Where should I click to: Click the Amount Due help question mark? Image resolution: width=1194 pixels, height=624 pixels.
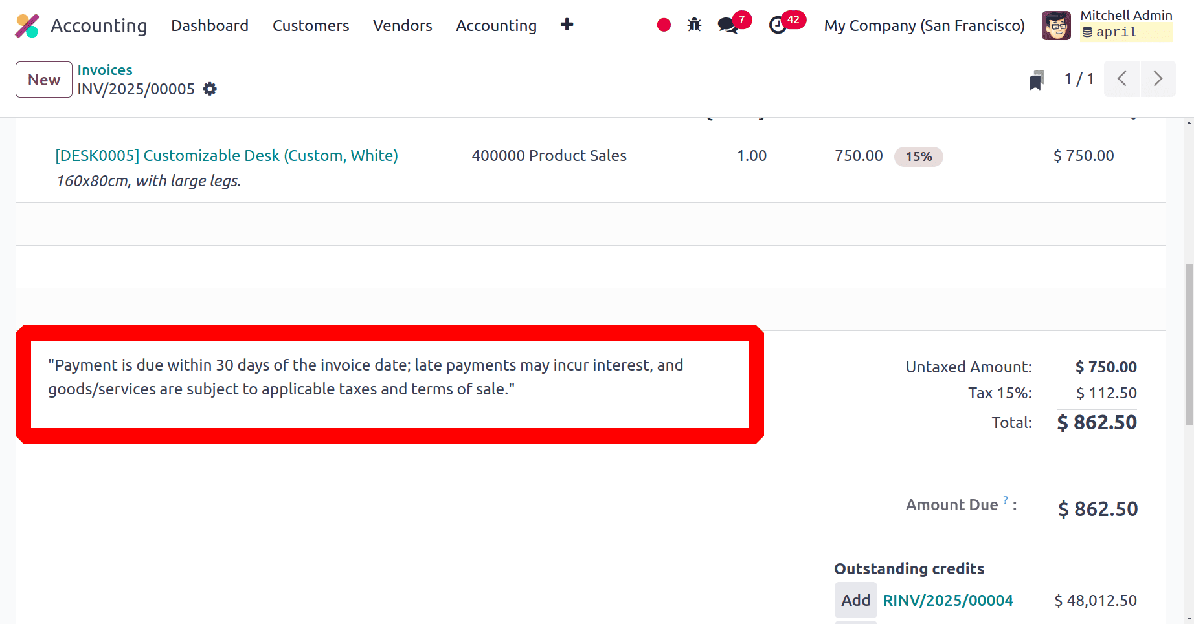click(x=1006, y=500)
